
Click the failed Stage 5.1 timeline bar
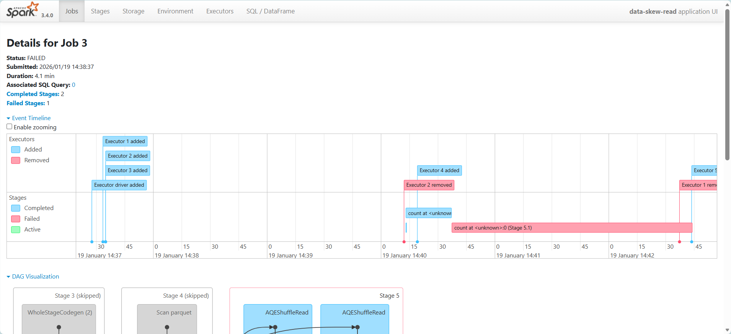click(x=571, y=228)
